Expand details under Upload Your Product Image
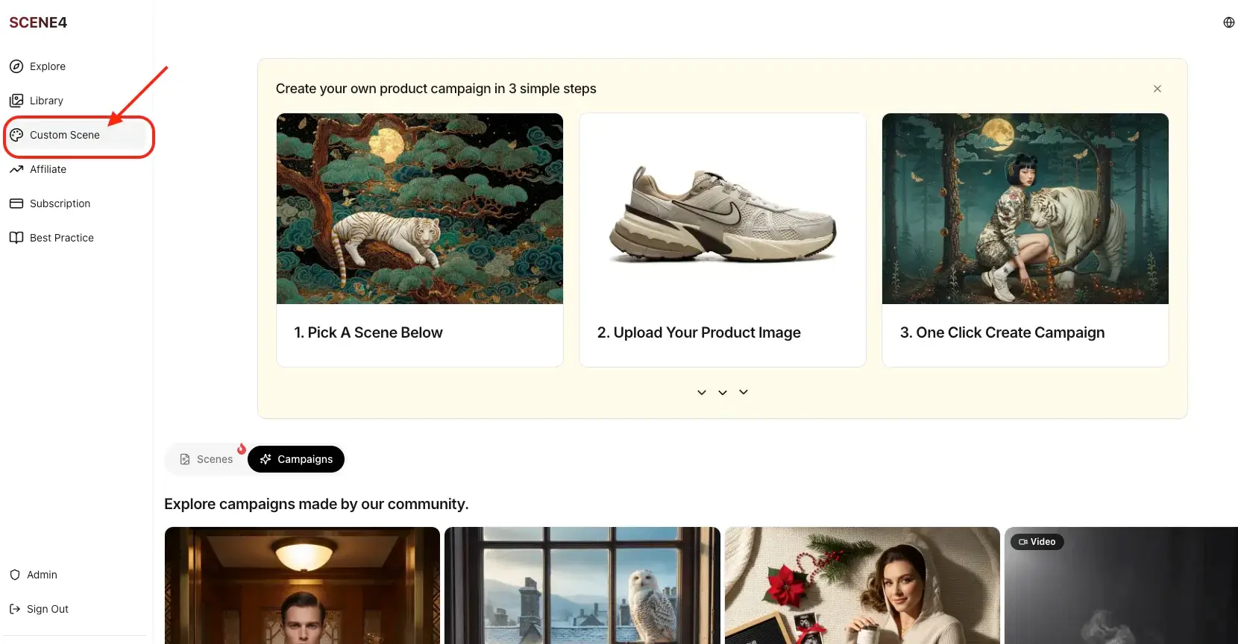 pyautogui.click(x=722, y=391)
